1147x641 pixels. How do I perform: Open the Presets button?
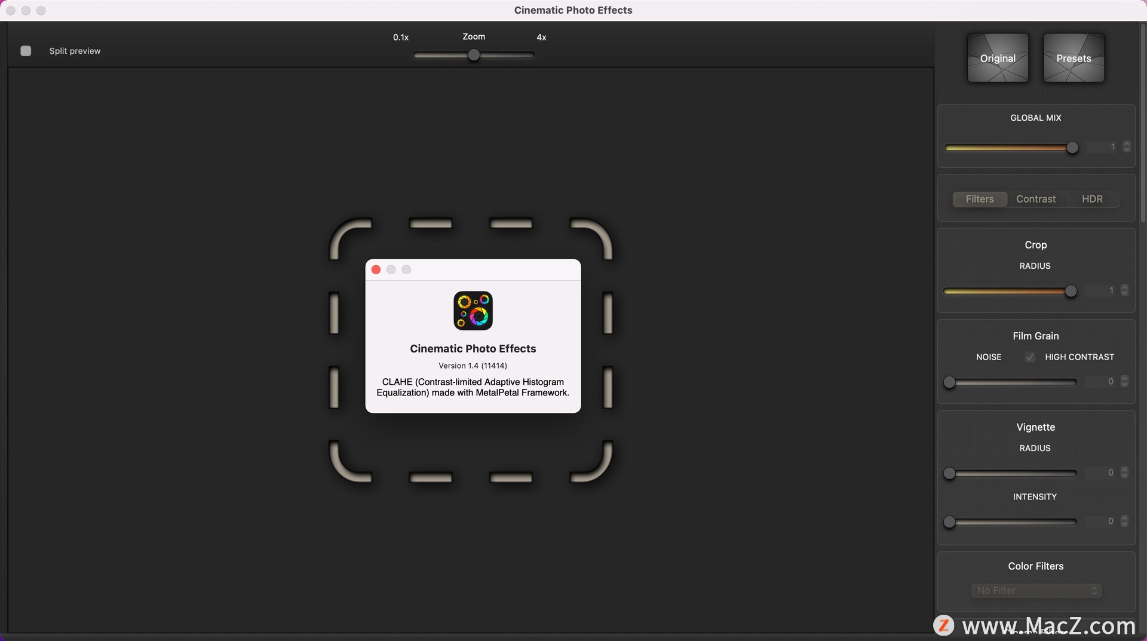point(1074,58)
